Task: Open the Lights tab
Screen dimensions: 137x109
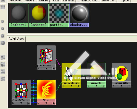Action: pyautogui.click(x=55, y=1)
